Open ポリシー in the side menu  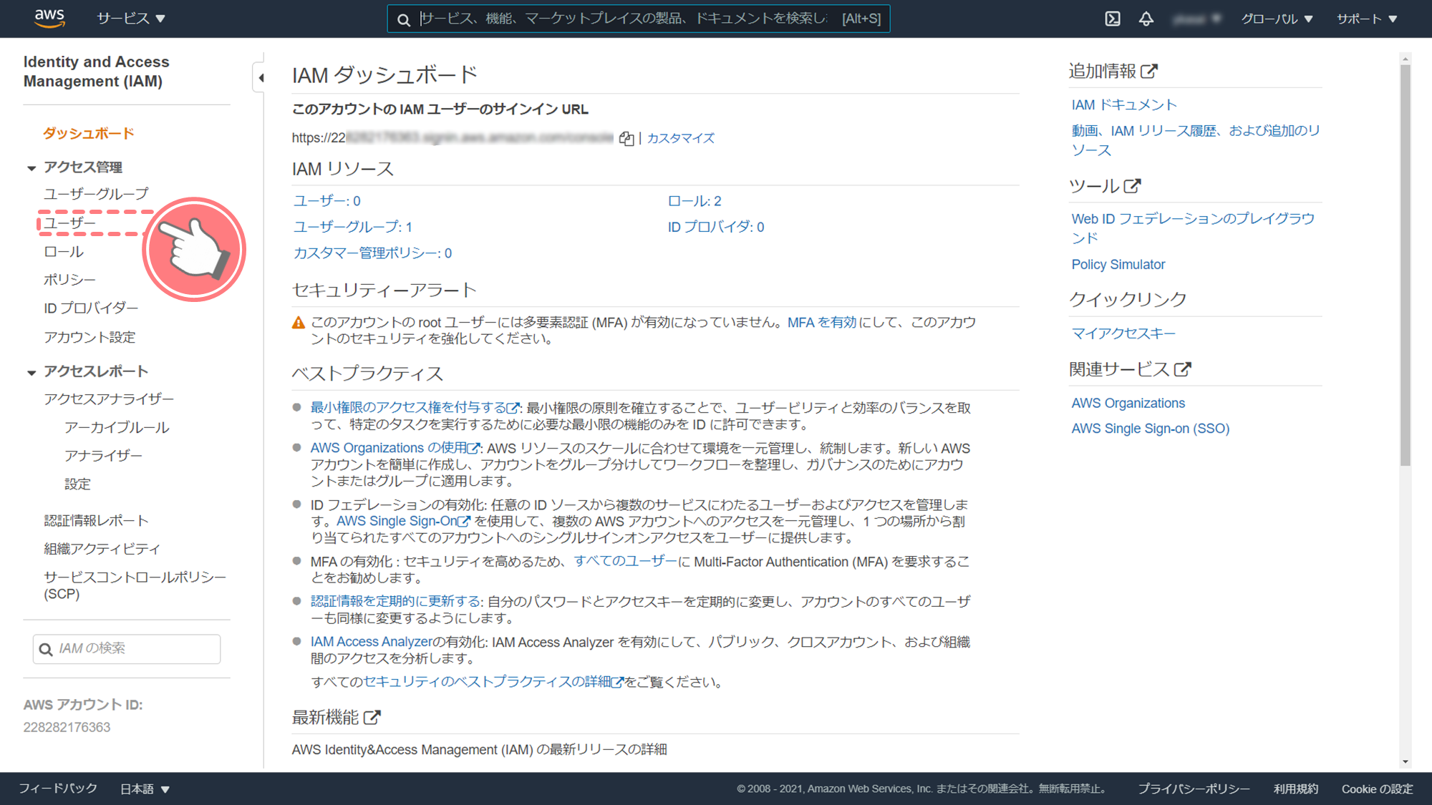69,280
